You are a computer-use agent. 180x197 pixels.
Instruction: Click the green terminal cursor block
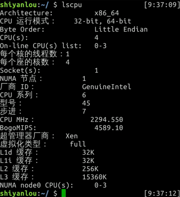pyautogui.click(x=64, y=193)
